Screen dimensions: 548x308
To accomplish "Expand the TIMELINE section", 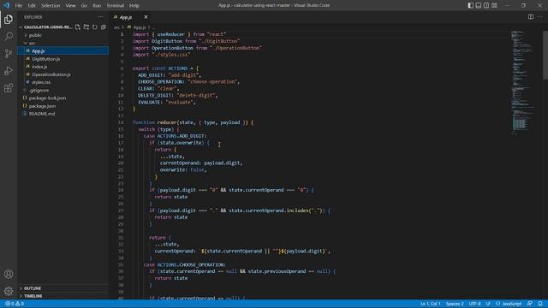I will point(63,296).
